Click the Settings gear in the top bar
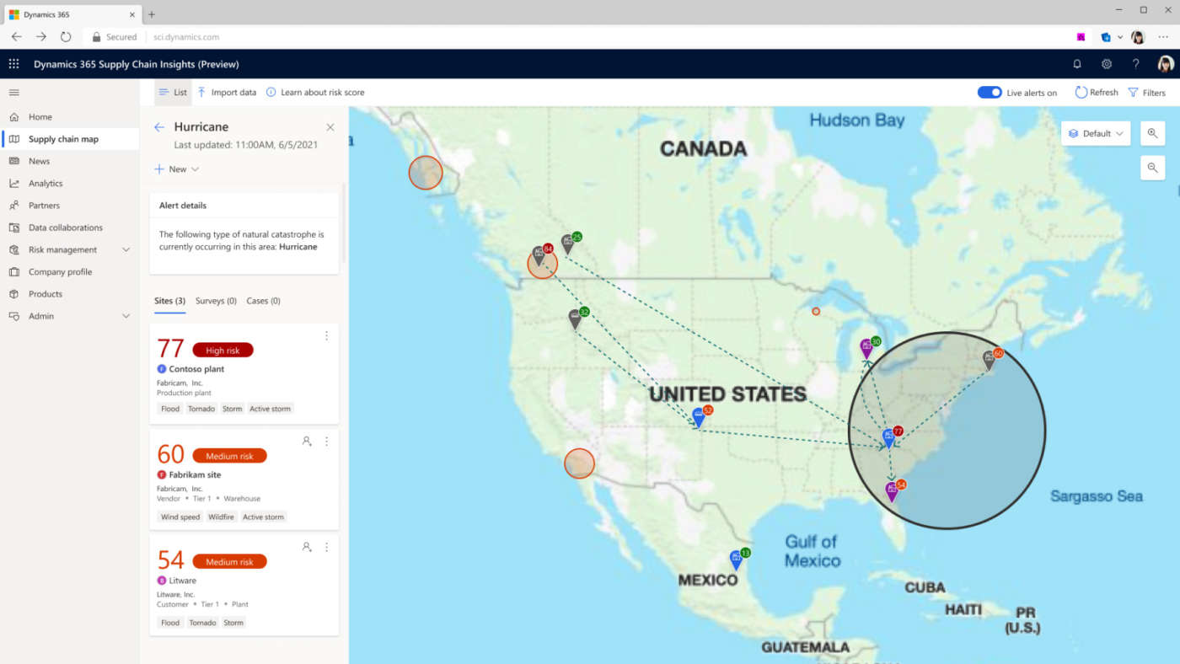The width and height of the screenshot is (1180, 664). 1106,63
